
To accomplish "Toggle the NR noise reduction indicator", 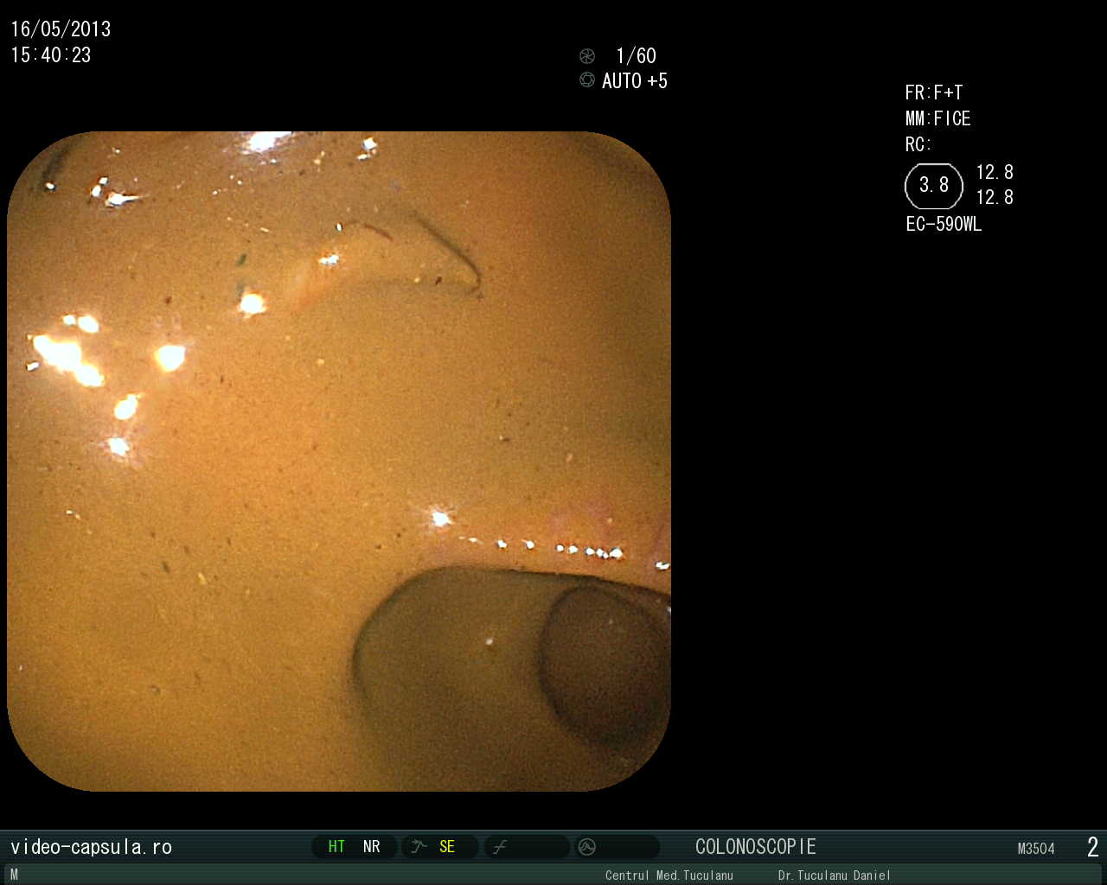I will (x=372, y=847).
